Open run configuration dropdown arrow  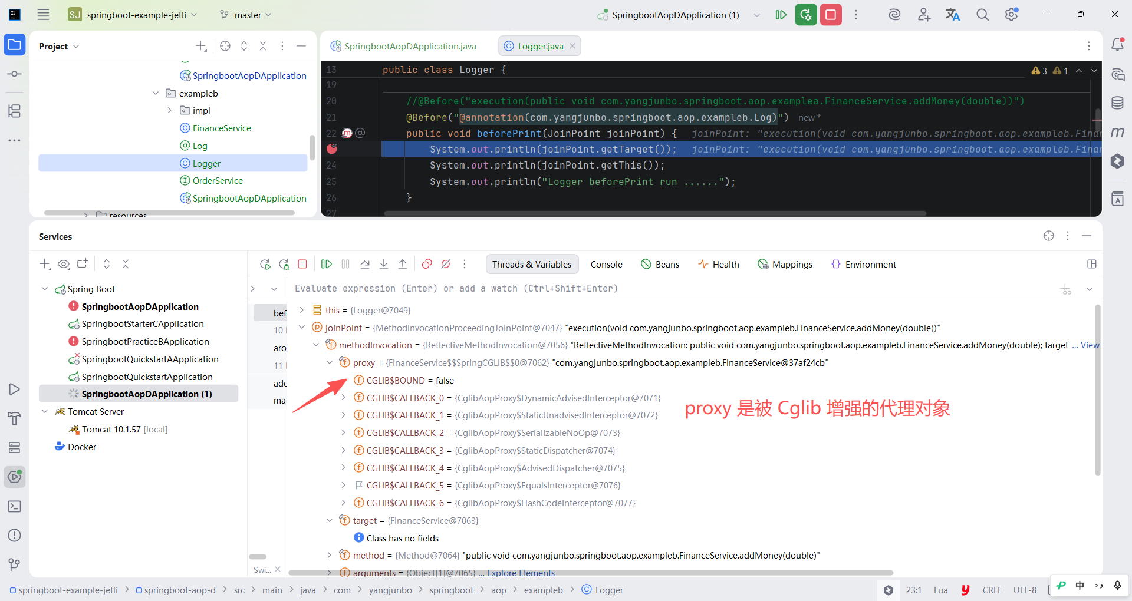(757, 15)
